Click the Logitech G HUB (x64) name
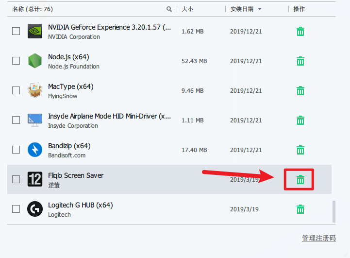Viewport: 350px width, 258px height. coord(81,205)
